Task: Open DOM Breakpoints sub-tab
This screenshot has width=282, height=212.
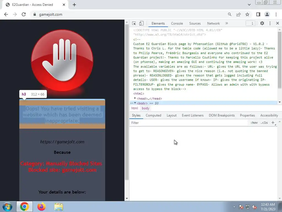Action: click(222, 115)
